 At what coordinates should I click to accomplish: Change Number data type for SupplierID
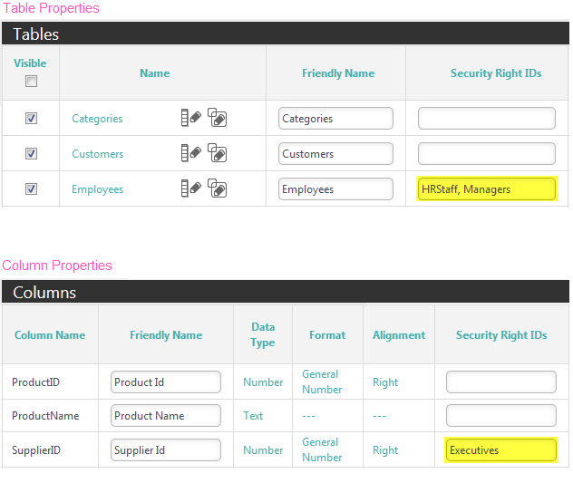(x=263, y=450)
